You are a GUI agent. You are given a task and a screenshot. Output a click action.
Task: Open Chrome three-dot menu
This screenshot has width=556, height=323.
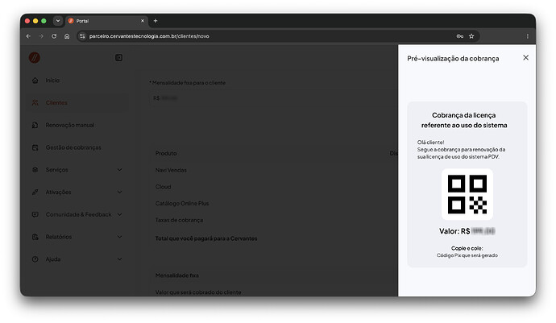(527, 36)
